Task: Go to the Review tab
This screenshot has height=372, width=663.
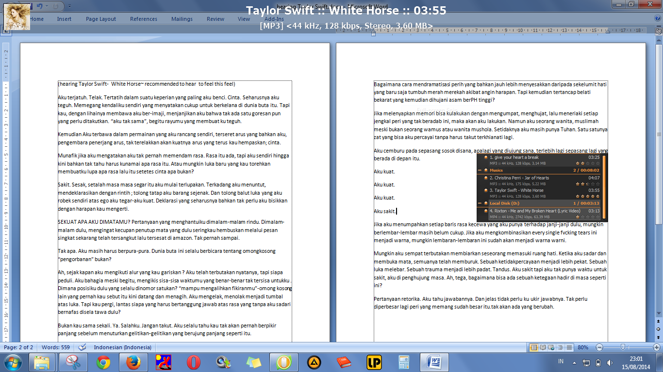Action: [x=215, y=19]
